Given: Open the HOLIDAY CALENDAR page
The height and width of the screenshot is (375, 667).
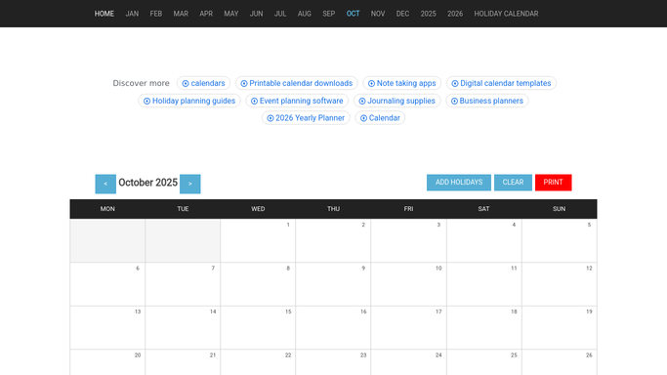Looking at the screenshot, I should tap(506, 14).
